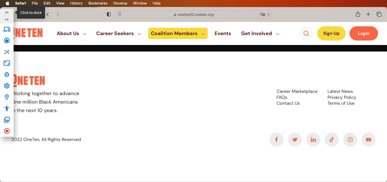Open a new tab with the plus icon
387x182 pixels.
click(368, 14)
